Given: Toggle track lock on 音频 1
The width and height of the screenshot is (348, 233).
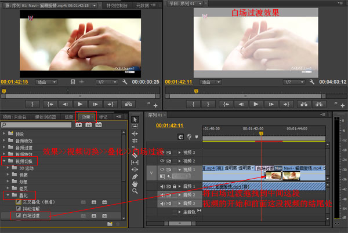Looking at the screenshot, I should click(175, 187).
